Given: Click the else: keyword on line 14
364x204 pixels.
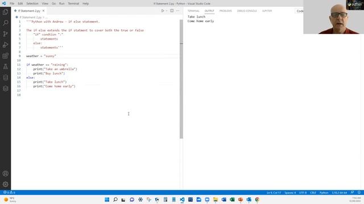Looking at the screenshot, I should pos(30,78).
